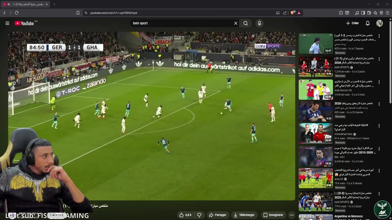The height and width of the screenshot is (220, 392).
Task: Click the Partager share button
Action: tap(217, 215)
